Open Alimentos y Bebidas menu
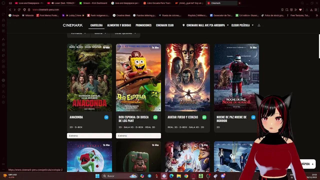Image resolution: width=320 pixels, height=180 pixels. tap(119, 25)
